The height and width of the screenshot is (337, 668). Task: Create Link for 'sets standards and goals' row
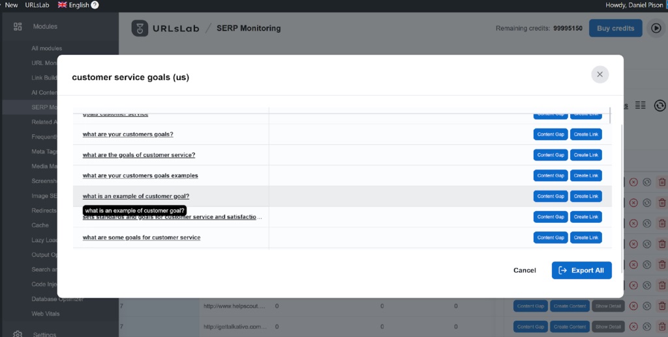586,217
